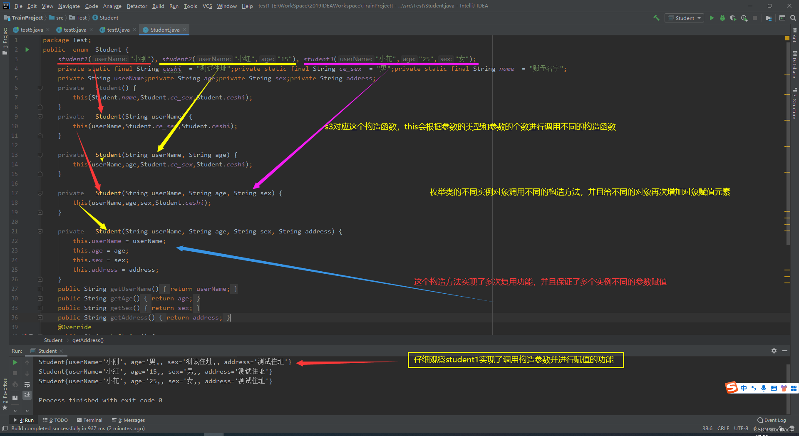Open the VCS menu
The width and height of the screenshot is (799, 436).
[x=207, y=6]
